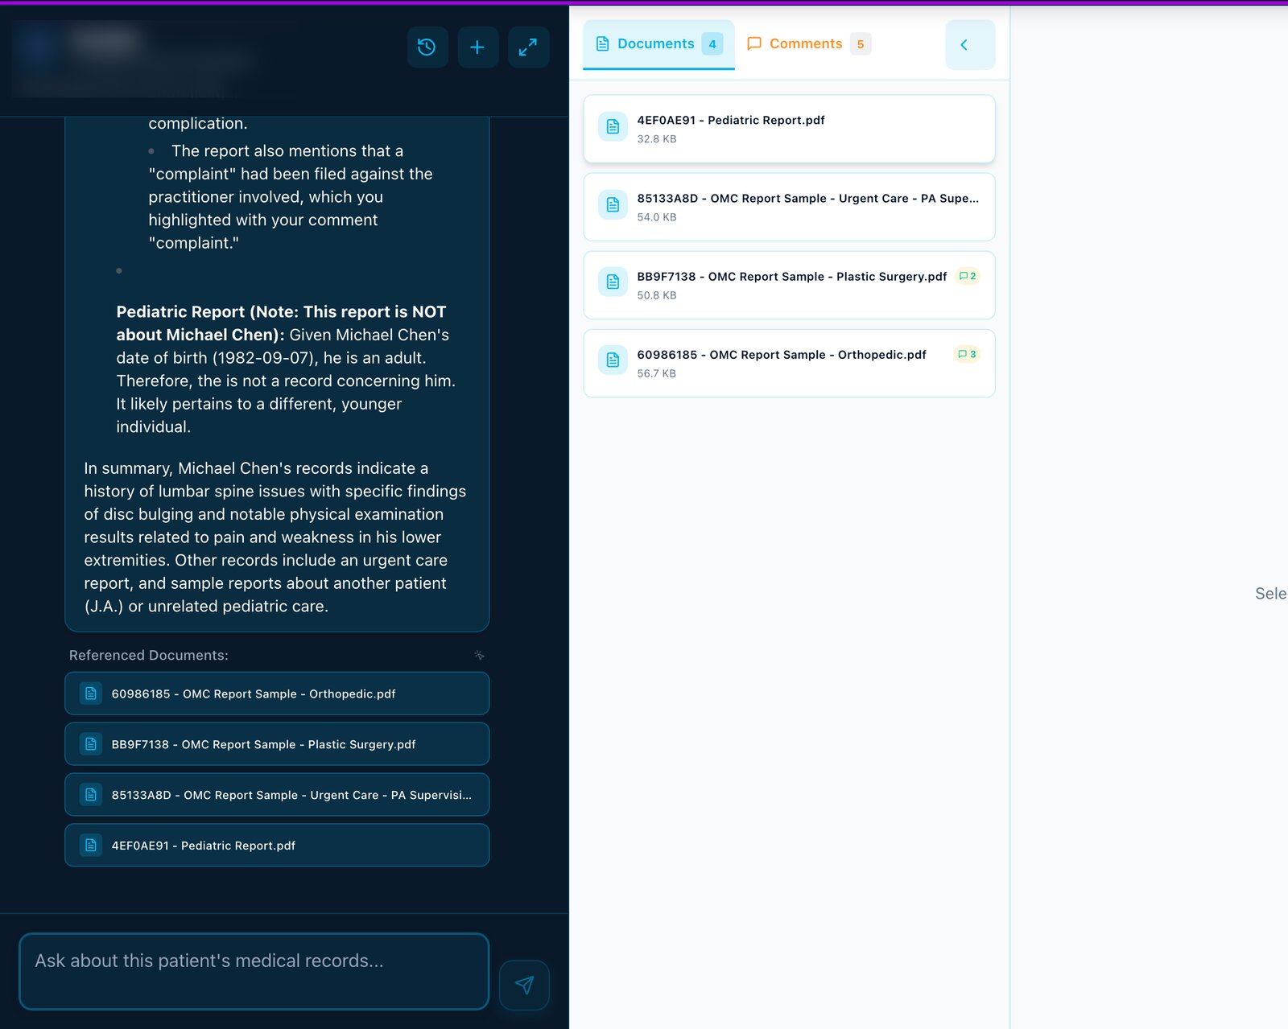
Task: Click file icon of Pediatric Report card
Action: 613,126
